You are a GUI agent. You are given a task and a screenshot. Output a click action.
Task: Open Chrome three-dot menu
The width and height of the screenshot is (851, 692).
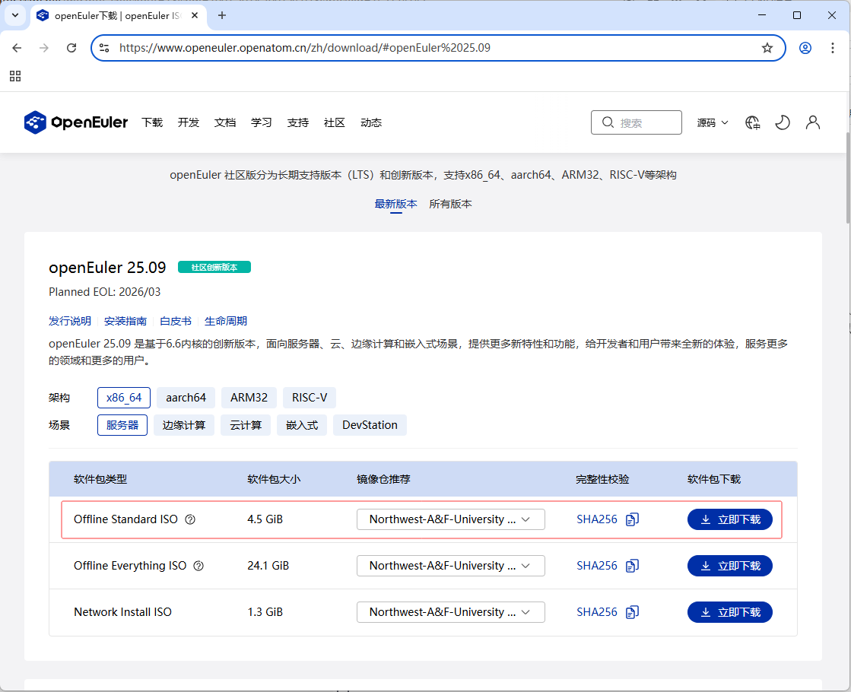coord(833,48)
